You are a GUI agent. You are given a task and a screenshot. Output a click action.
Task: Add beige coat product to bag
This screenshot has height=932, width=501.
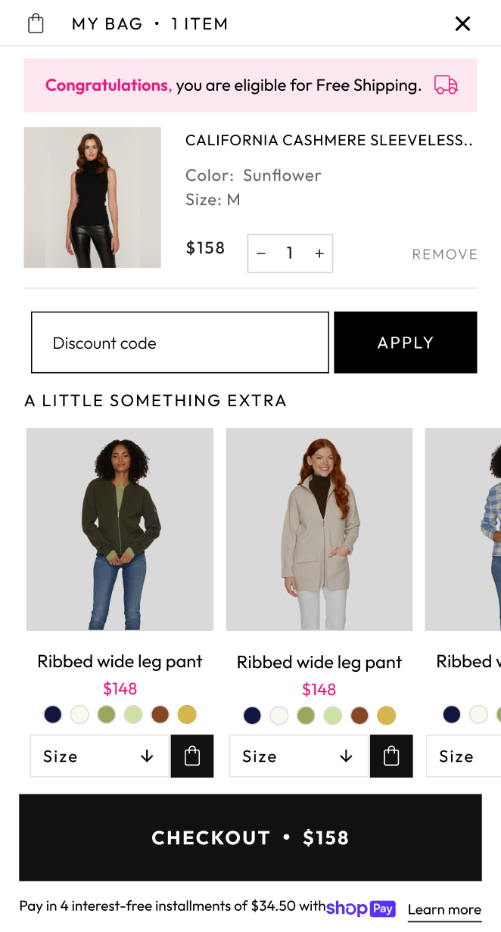pyautogui.click(x=391, y=756)
